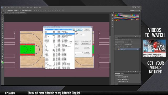Image resolution: width=168 pixels, height=95 pixels.
Task: Toggle Quick Mask mode in toolbar
Action: pos(2,65)
